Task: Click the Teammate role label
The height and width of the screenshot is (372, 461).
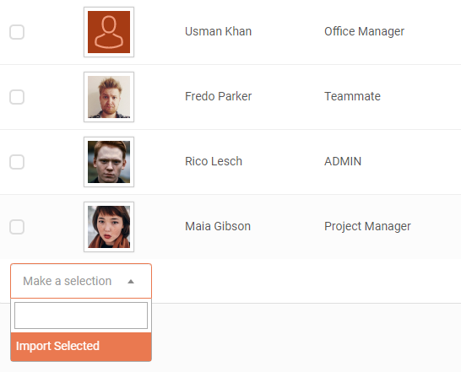Action: pos(352,96)
